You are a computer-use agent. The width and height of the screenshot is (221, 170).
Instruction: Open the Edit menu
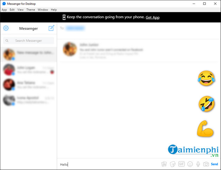(12, 10)
